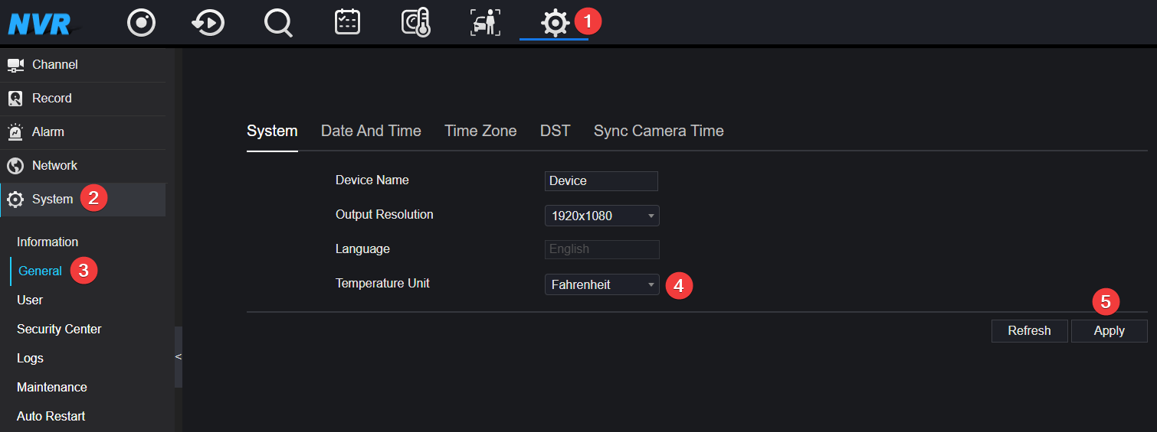Click the System gear icon in sidebar
The height and width of the screenshot is (432, 1157).
pyautogui.click(x=15, y=200)
